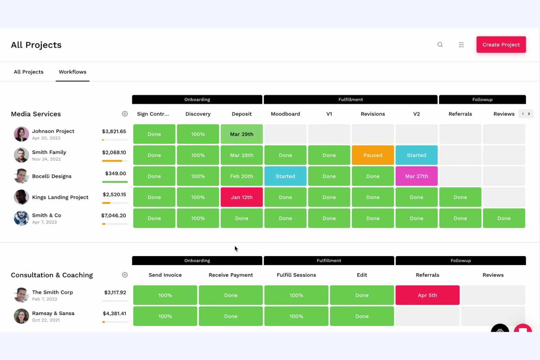Image resolution: width=540 pixels, height=360 pixels.
Task: Click the $4,381.41 amount
Action: tap(115, 313)
